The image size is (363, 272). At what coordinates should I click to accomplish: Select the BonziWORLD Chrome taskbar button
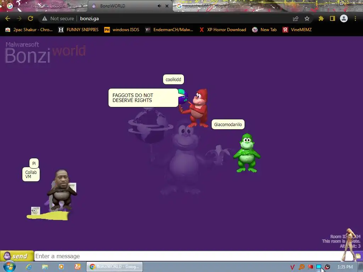point(115,267)
